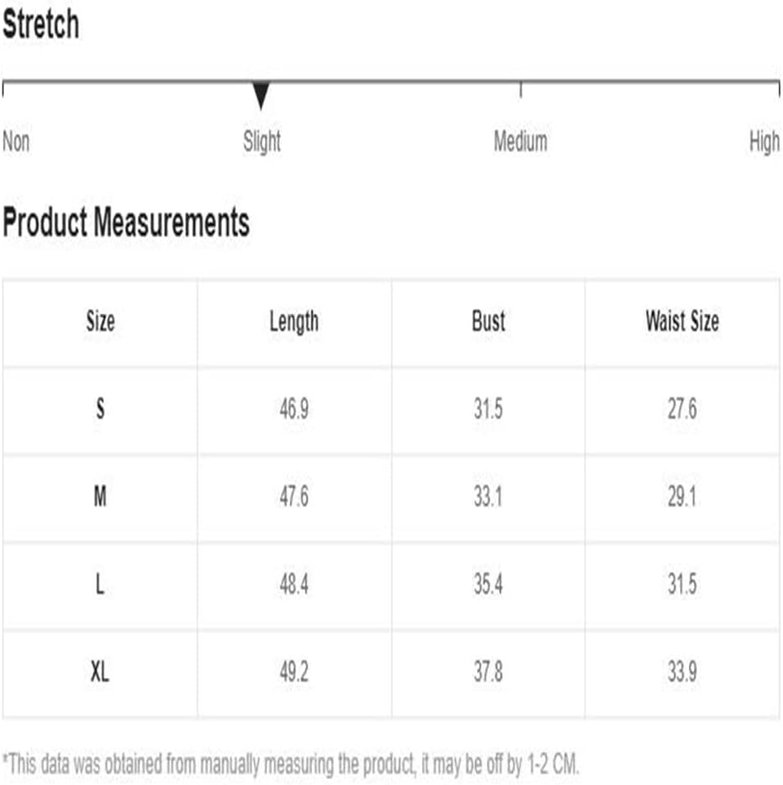Select the Slight stretch label
783x785 pixels.
pyautogui.click(x=262, y=142)
